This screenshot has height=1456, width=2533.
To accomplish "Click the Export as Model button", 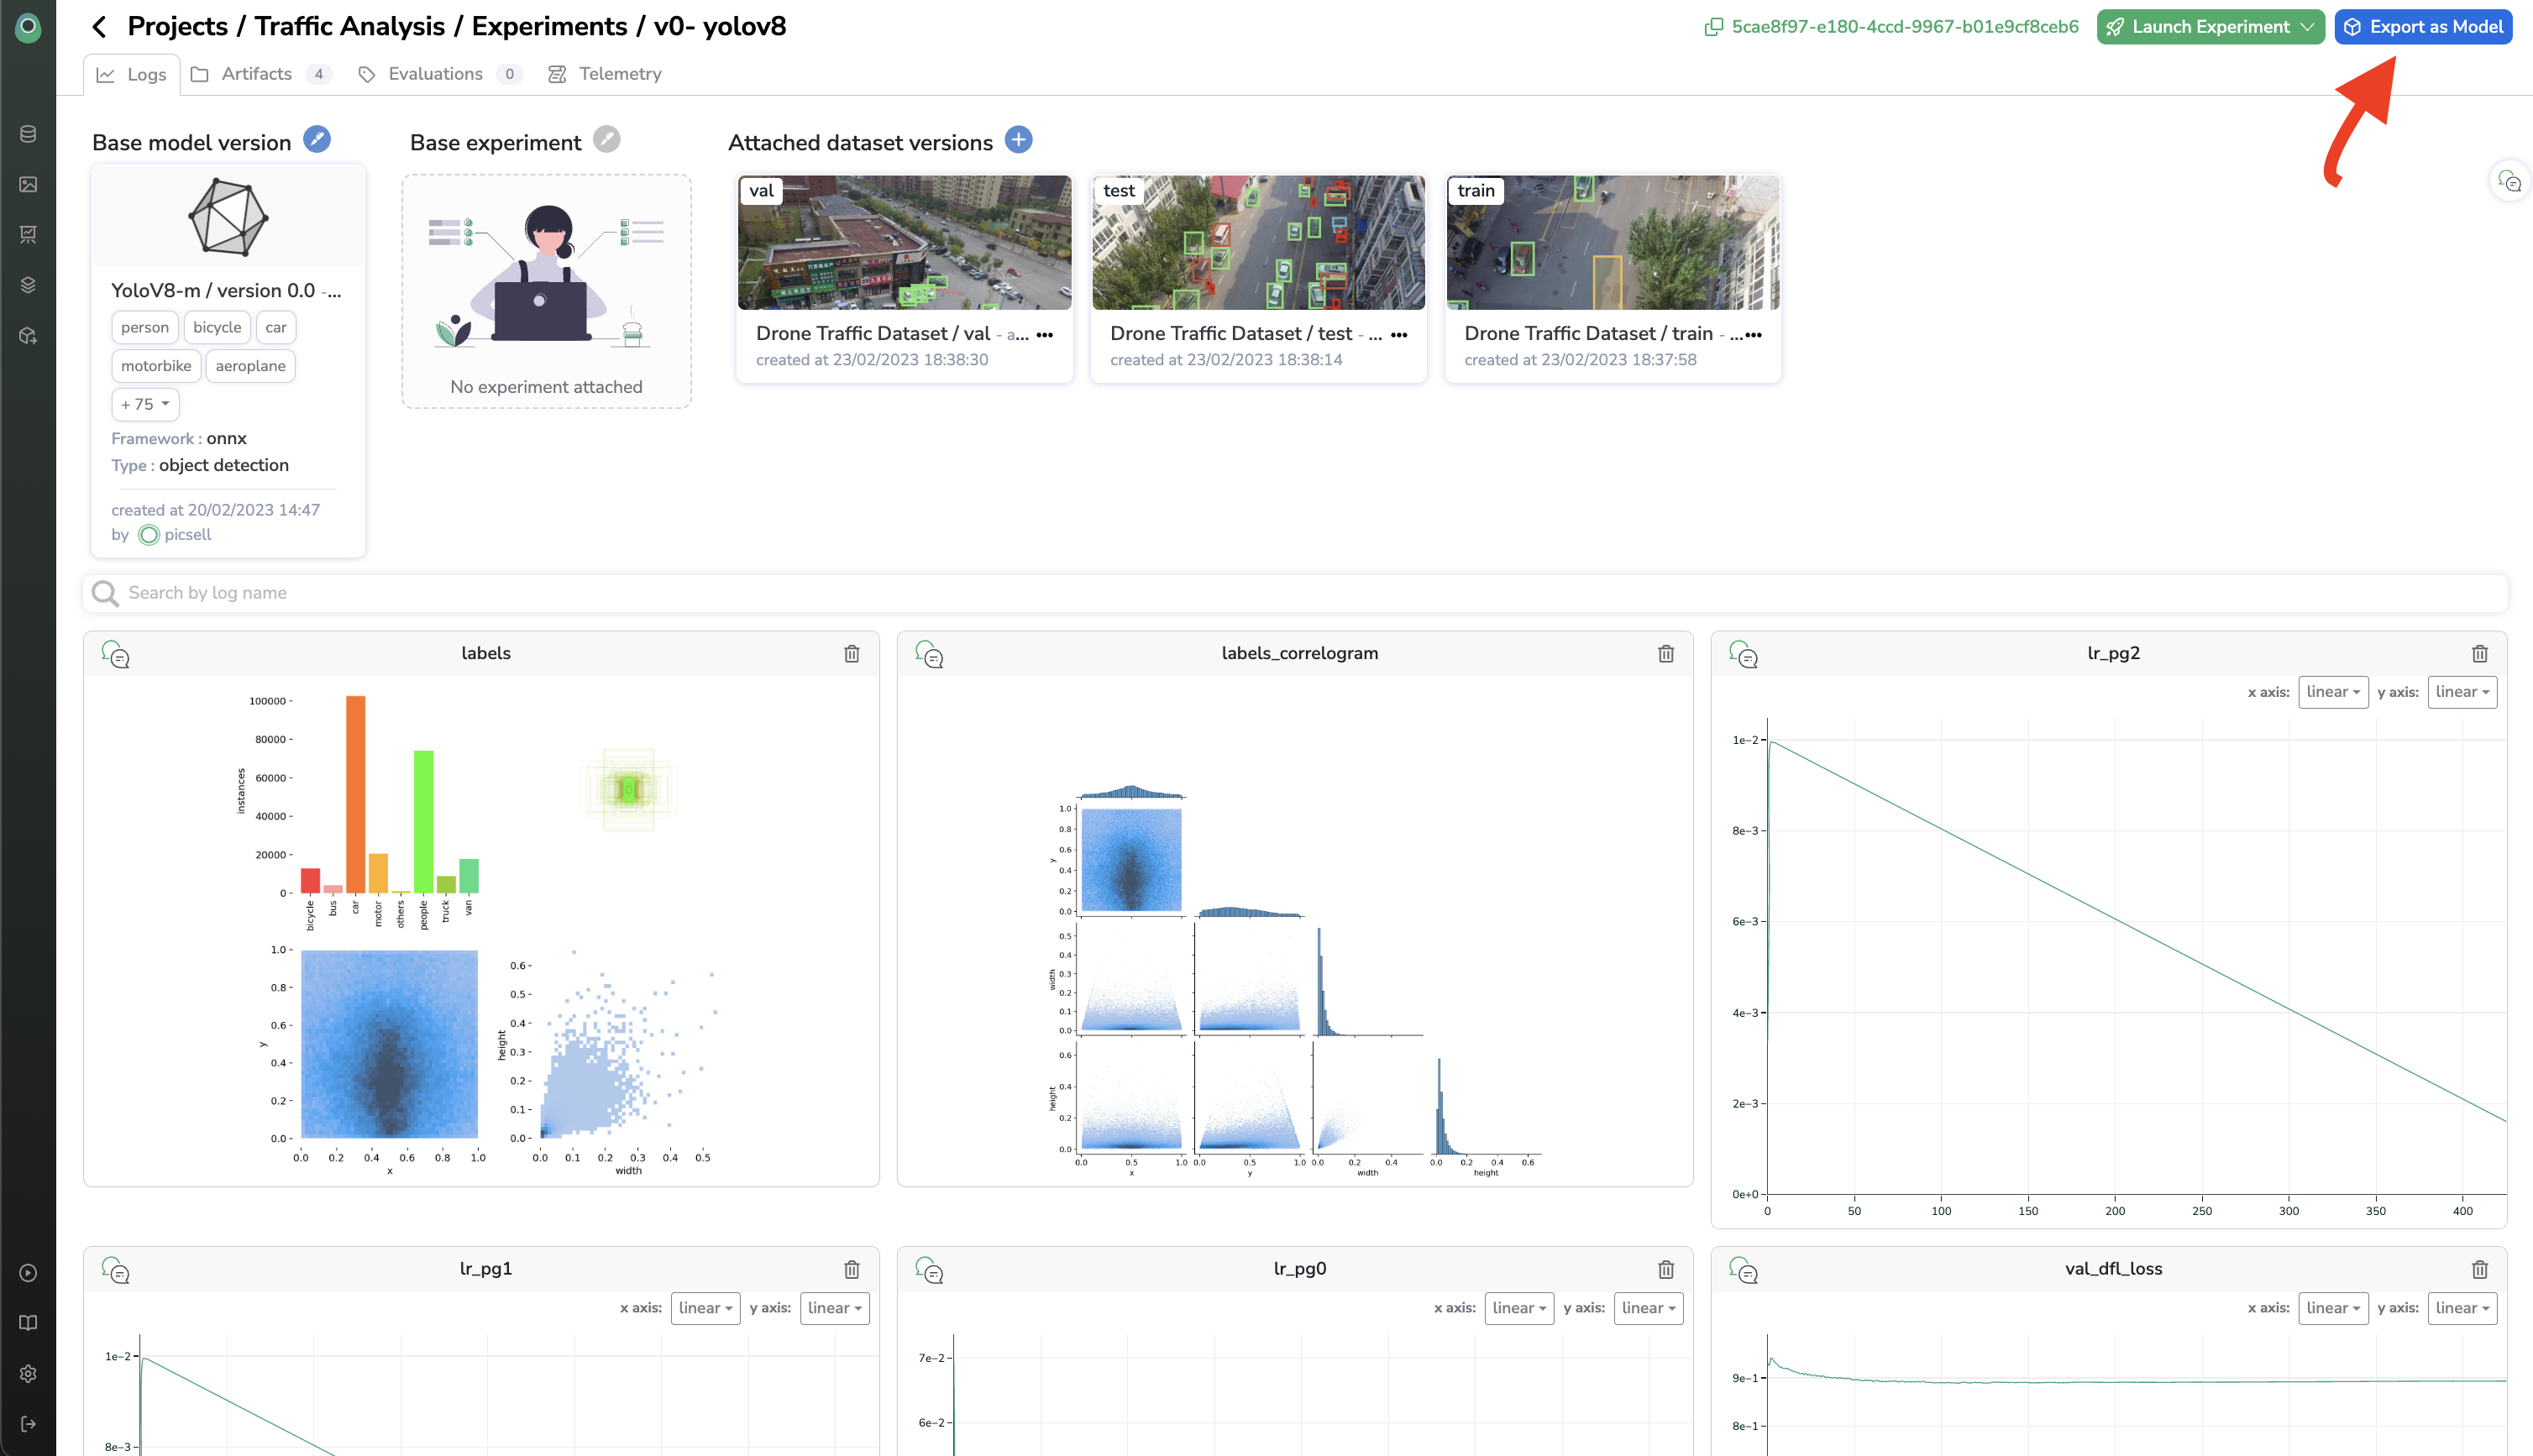I will 2422,27.
